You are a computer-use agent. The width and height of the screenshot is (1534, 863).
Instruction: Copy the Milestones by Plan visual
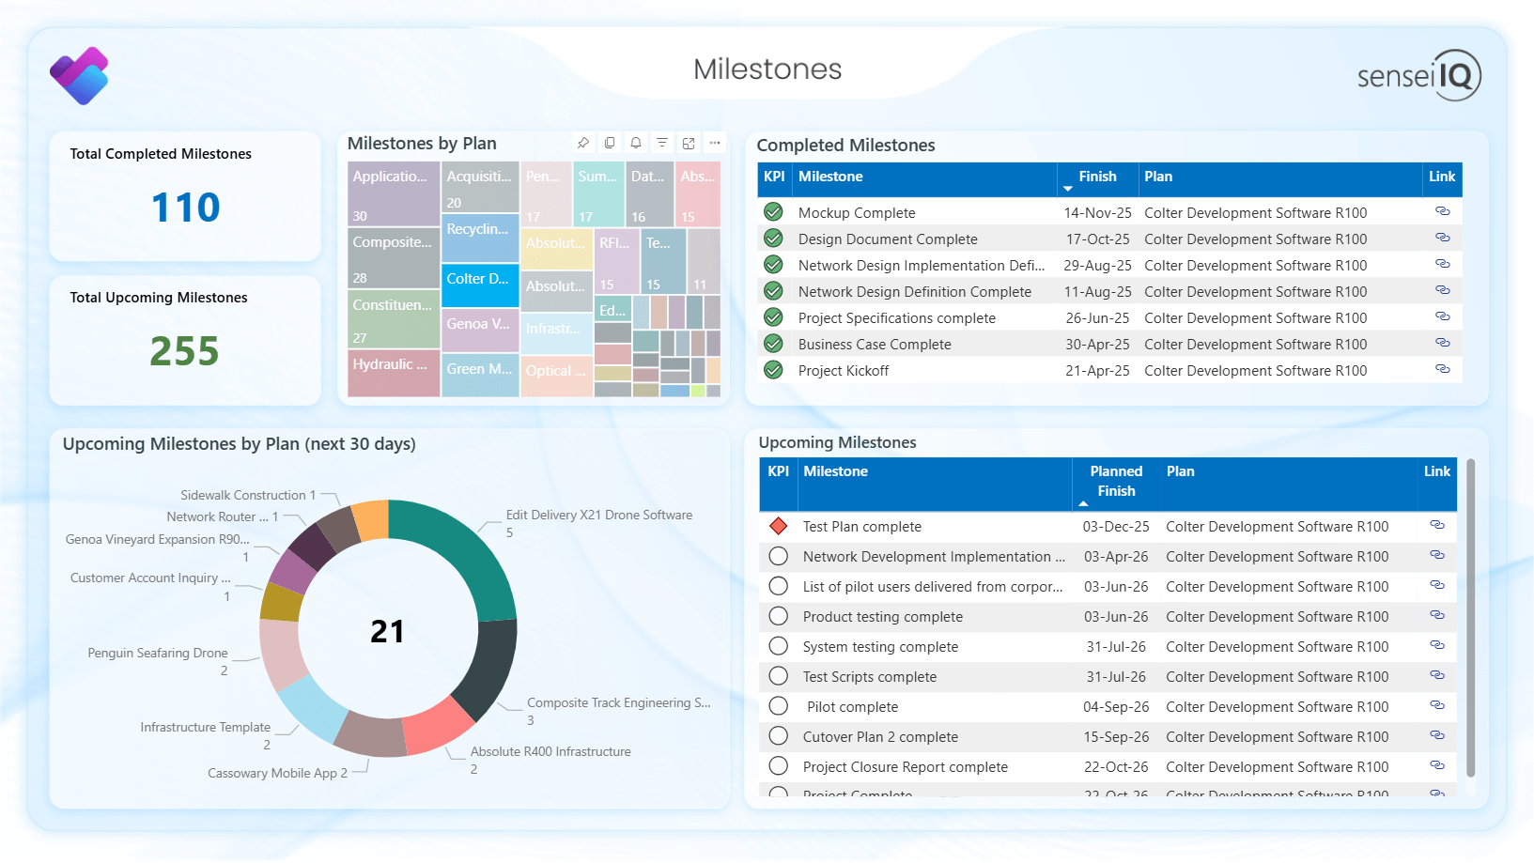pyautogui.click(x=610, y=143)
